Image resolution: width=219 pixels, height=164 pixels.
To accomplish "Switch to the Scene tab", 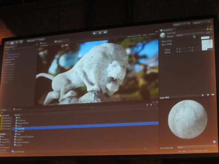I will coord(43,43).
